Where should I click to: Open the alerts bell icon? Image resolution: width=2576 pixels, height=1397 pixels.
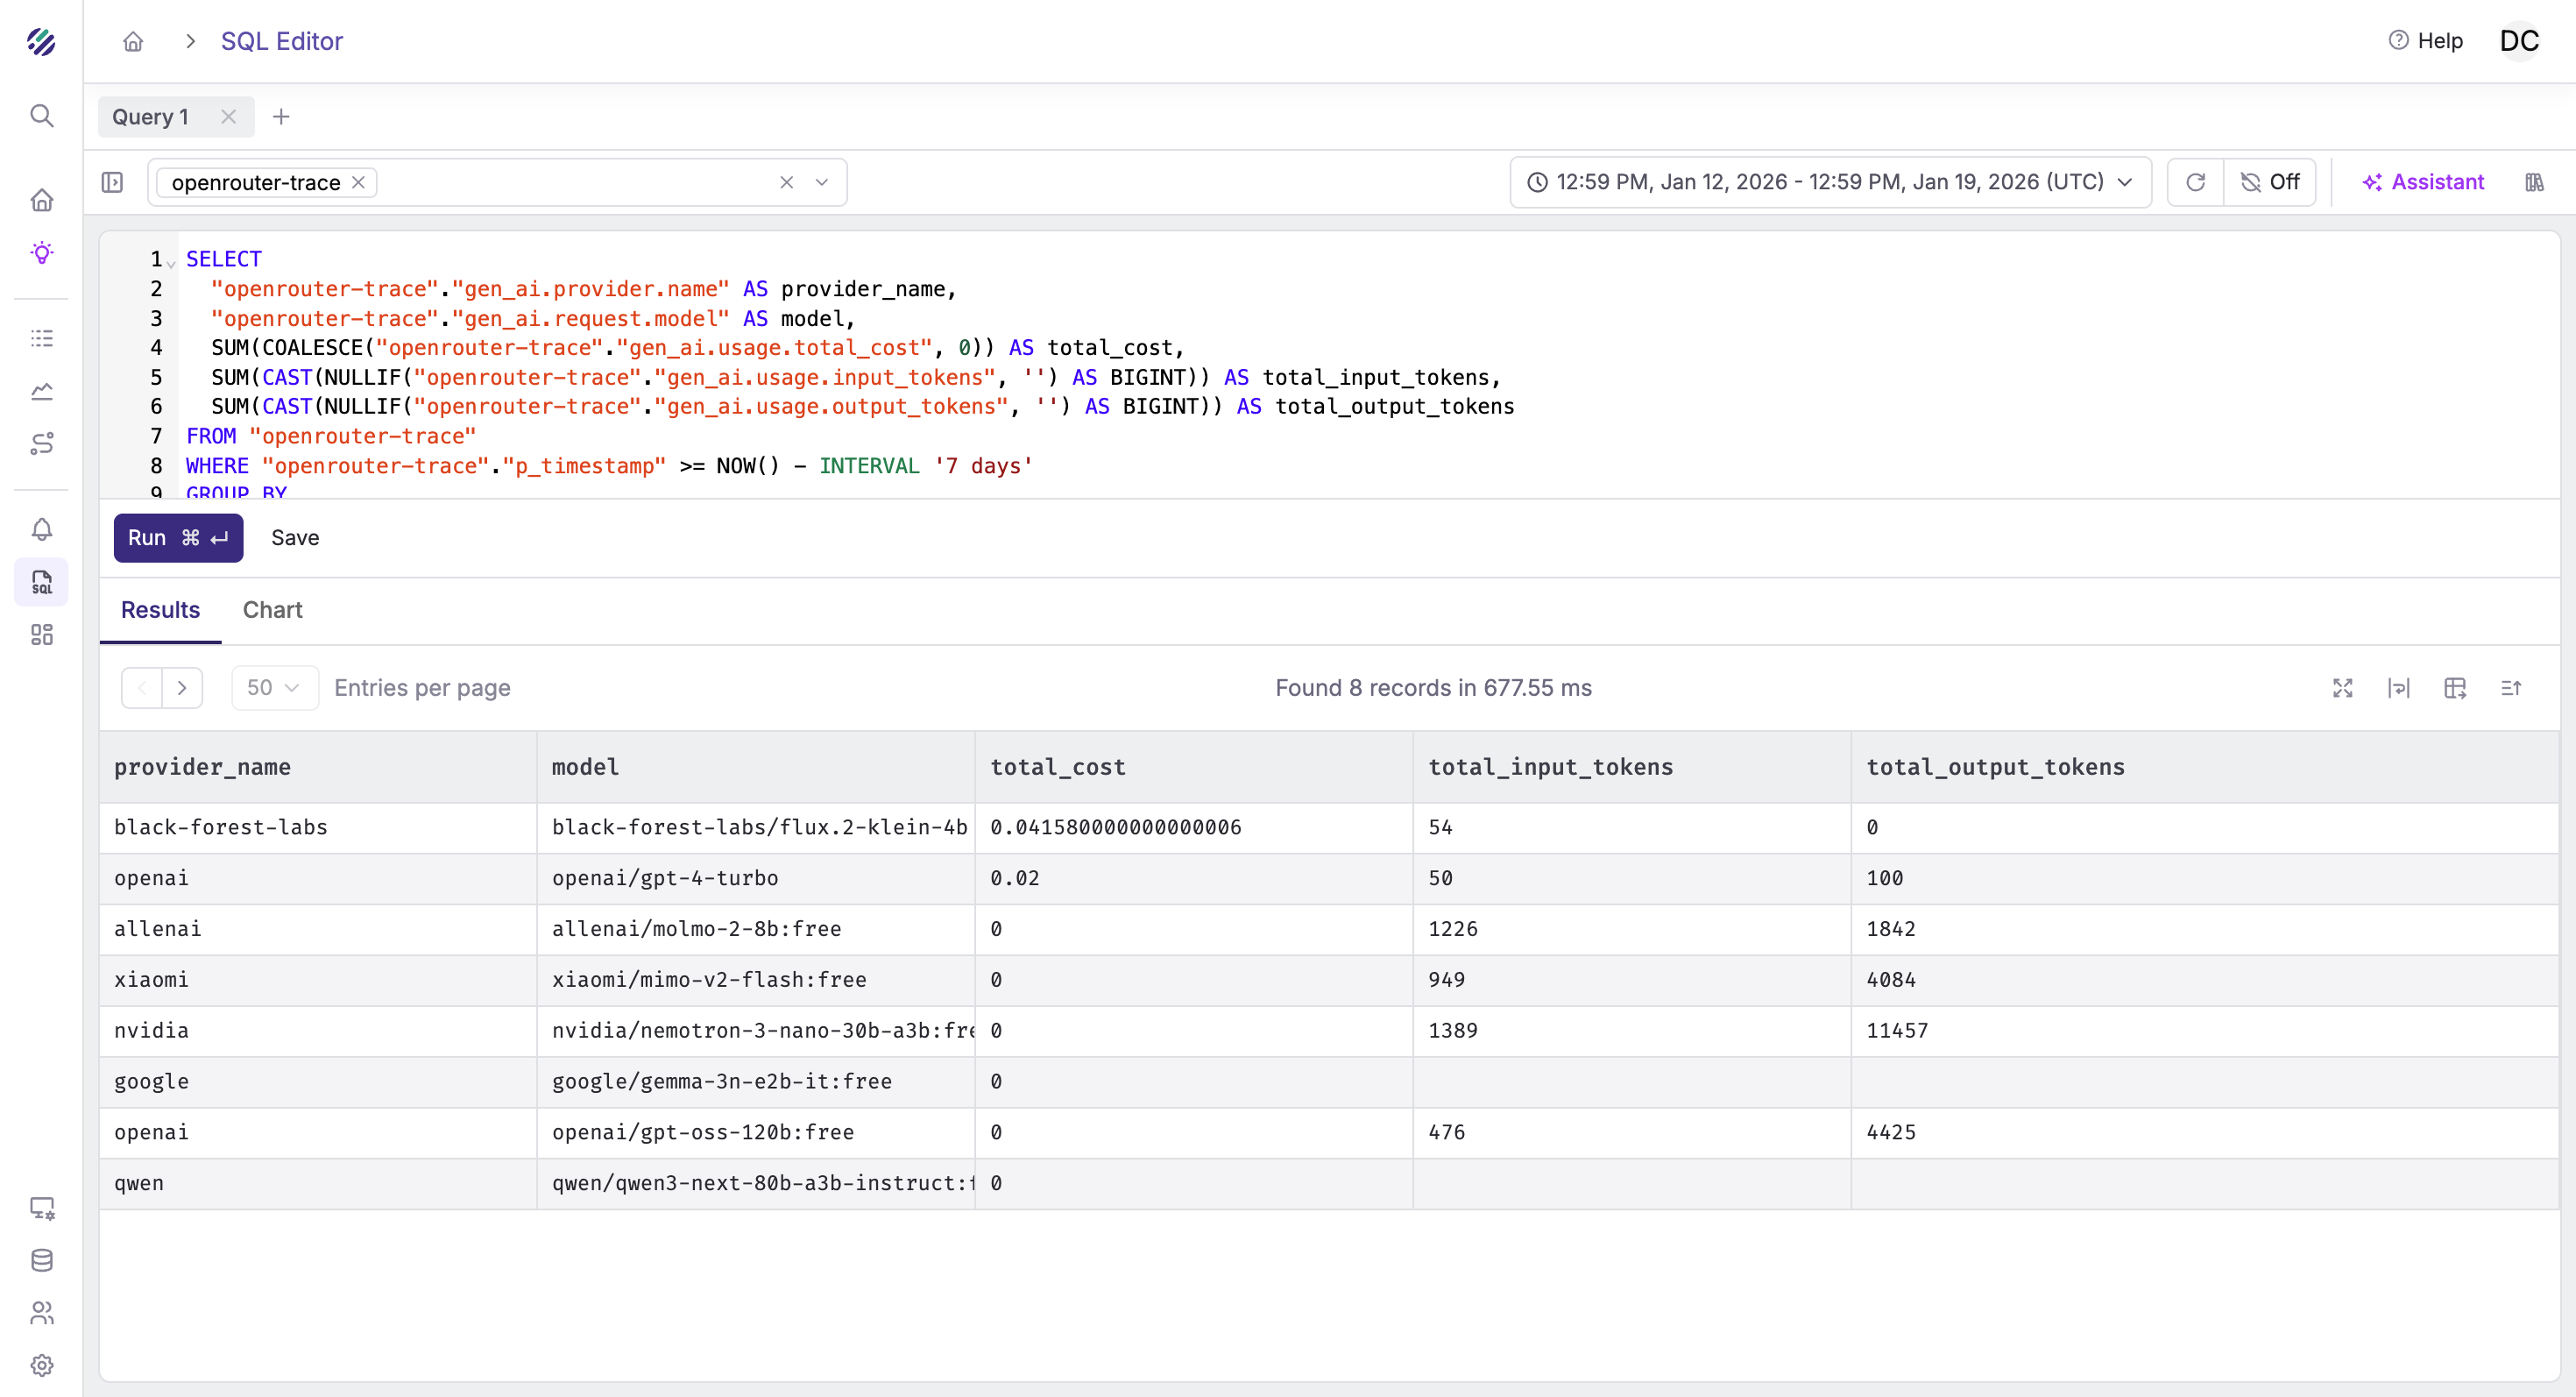point(41,529)
